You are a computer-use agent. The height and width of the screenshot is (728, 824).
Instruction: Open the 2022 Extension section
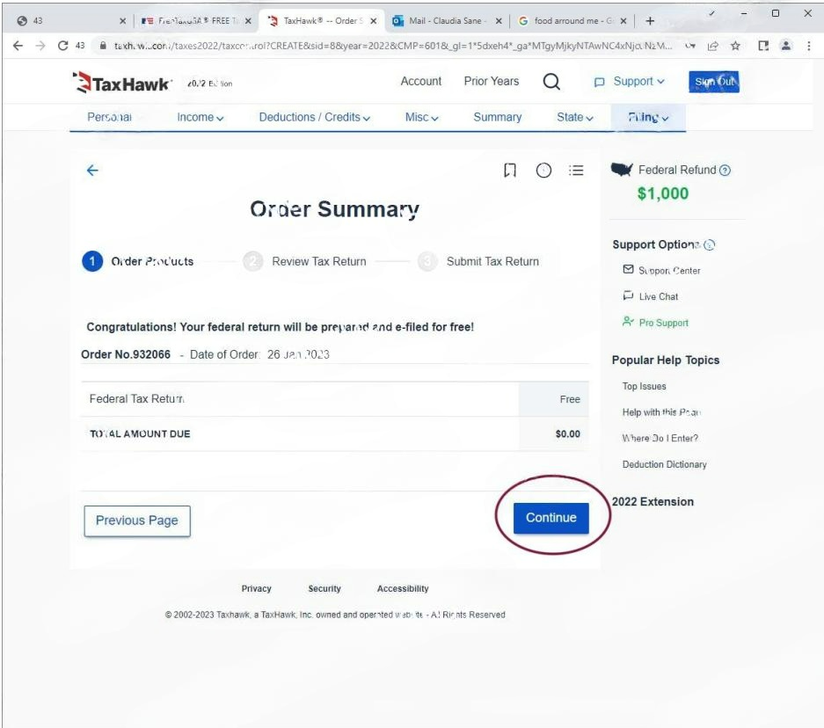[653, 502]
